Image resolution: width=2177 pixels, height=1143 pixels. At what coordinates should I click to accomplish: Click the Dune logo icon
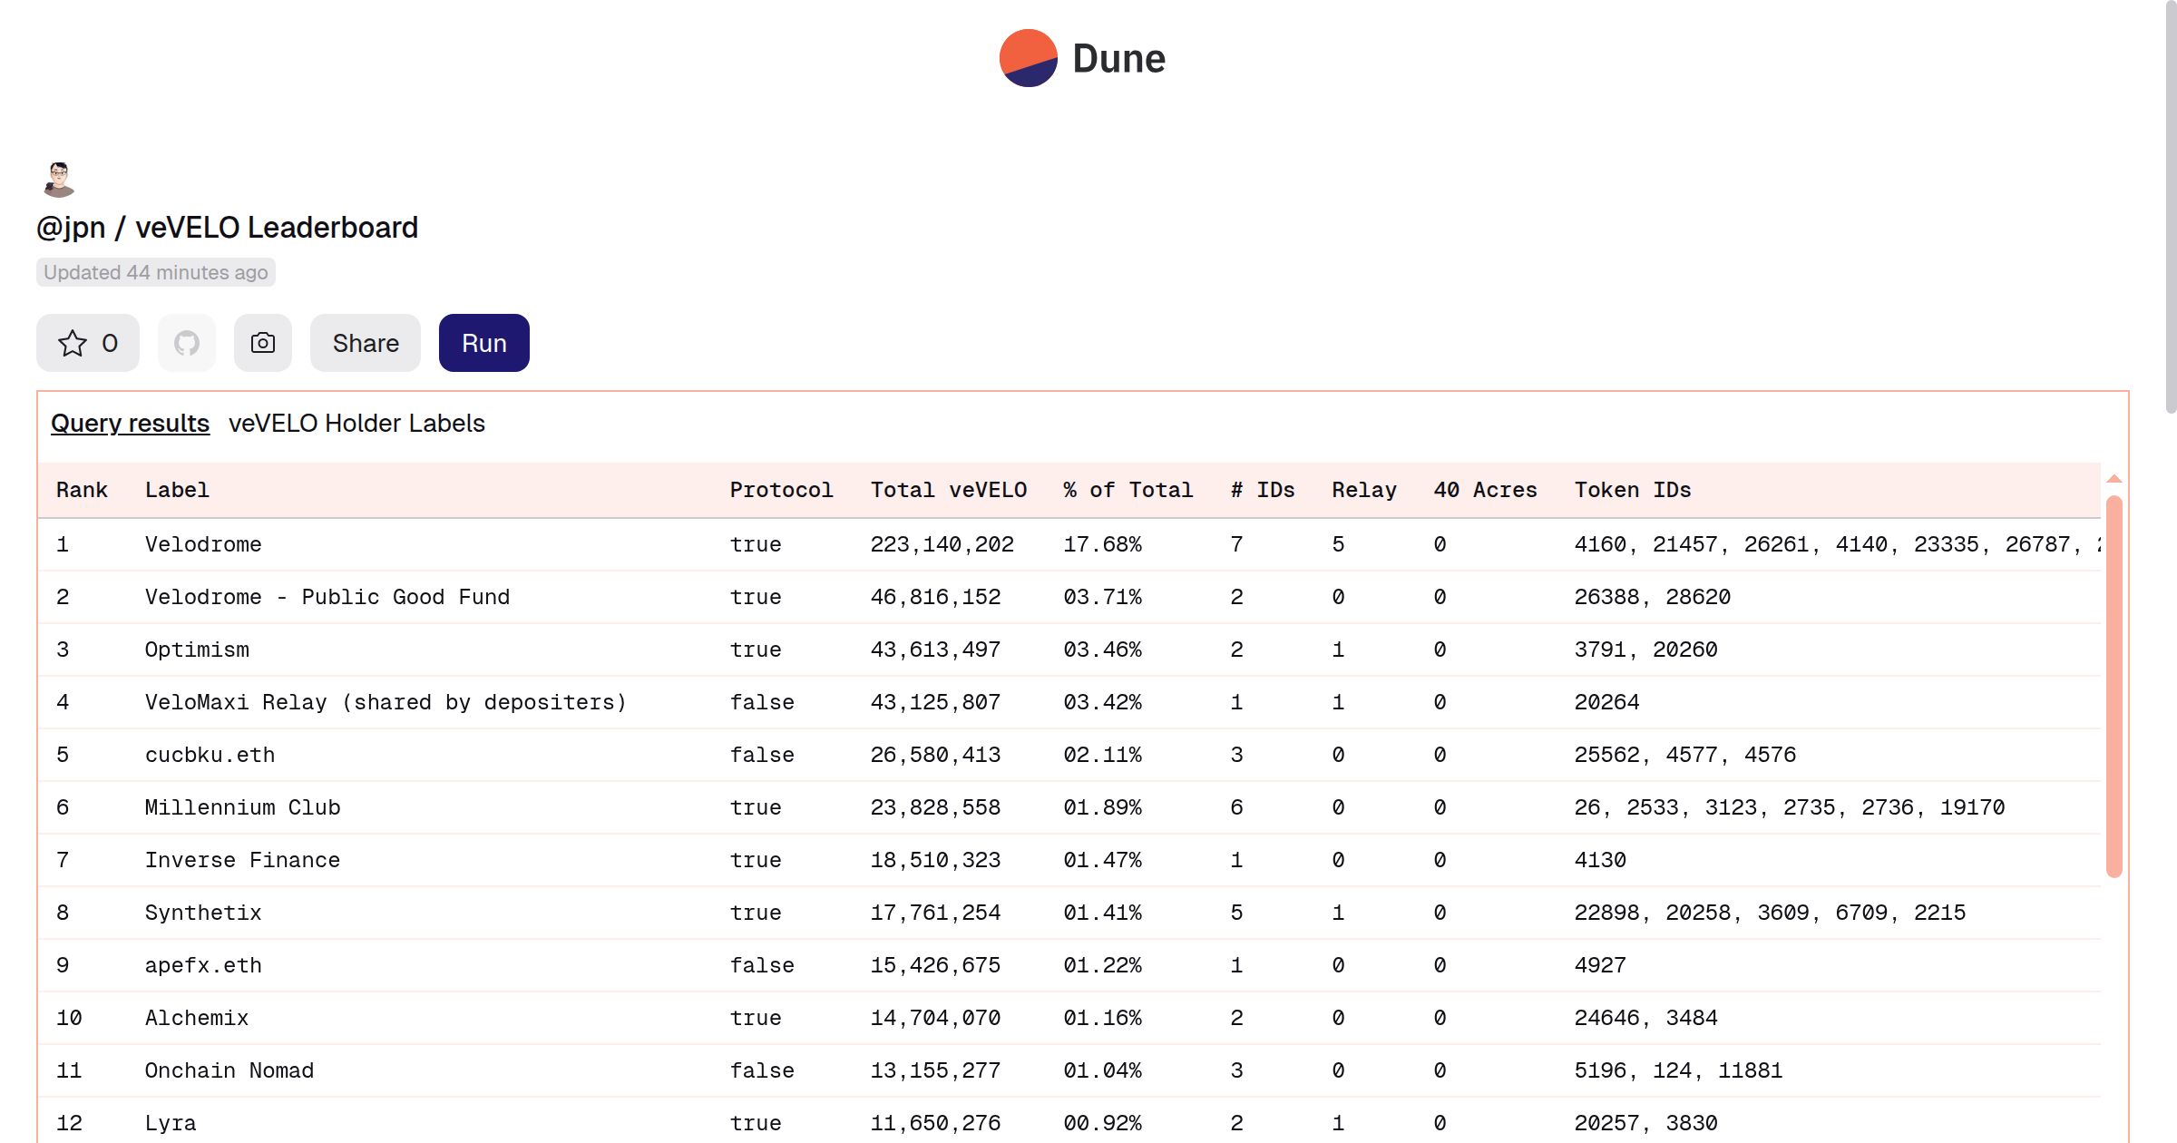tap(1028, 58)
